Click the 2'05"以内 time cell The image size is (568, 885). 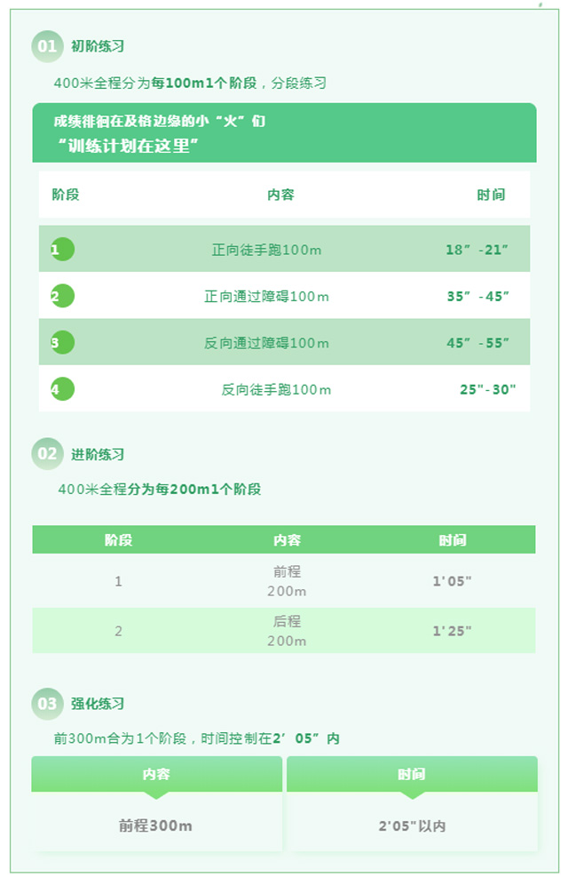click(412, 825)
